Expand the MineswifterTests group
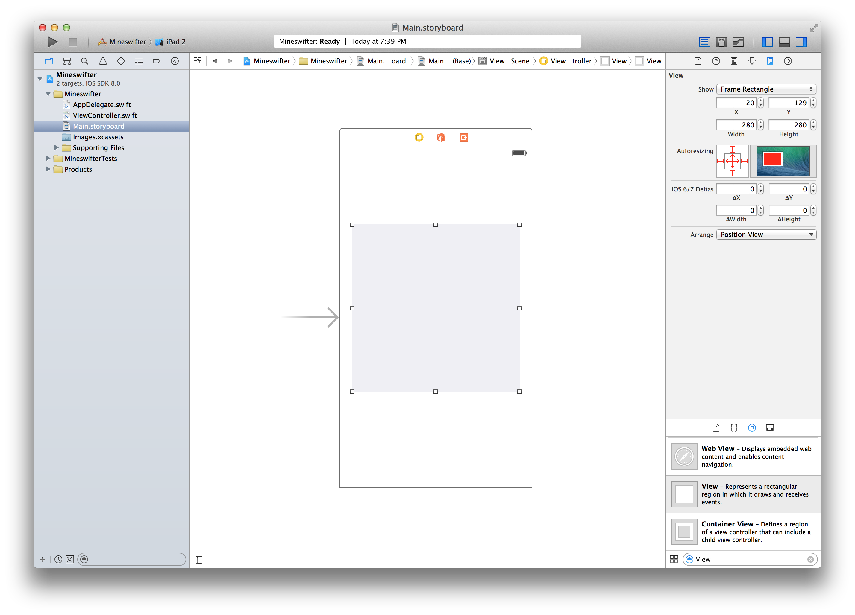 pyautogui.click(x=48, y=159)
